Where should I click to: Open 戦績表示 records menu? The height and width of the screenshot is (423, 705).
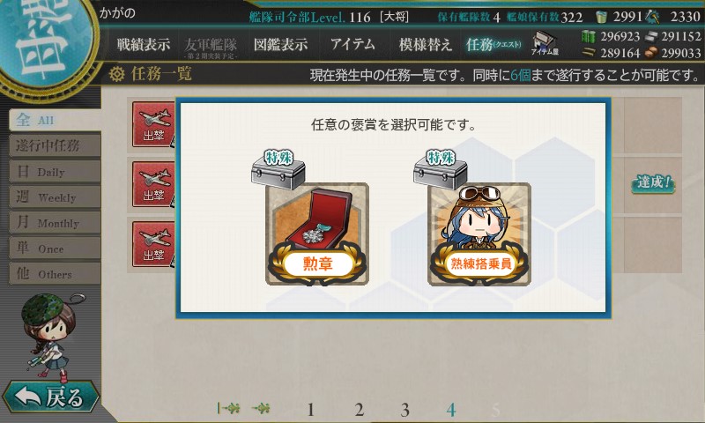coord(144,44)
